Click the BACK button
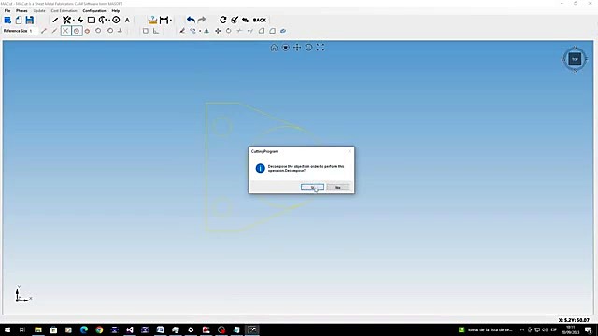The width and height of the screenshot is (598, 336). click(260, 21)
